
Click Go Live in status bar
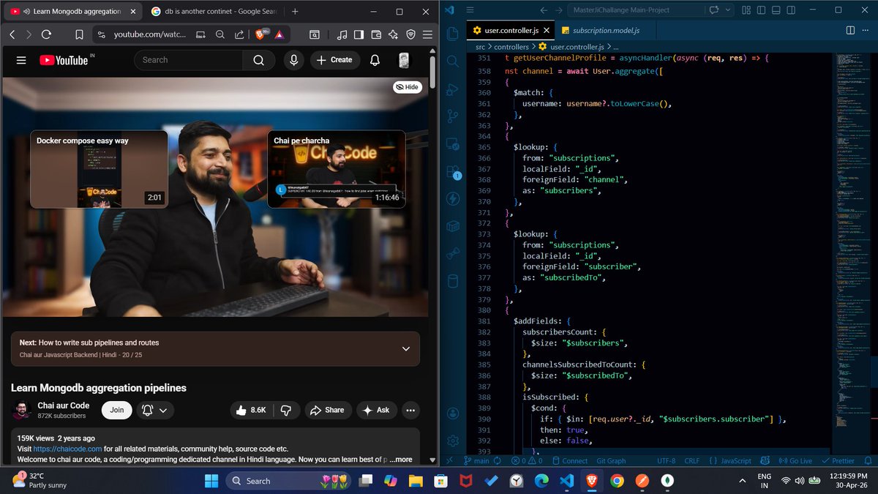point(795,461)
